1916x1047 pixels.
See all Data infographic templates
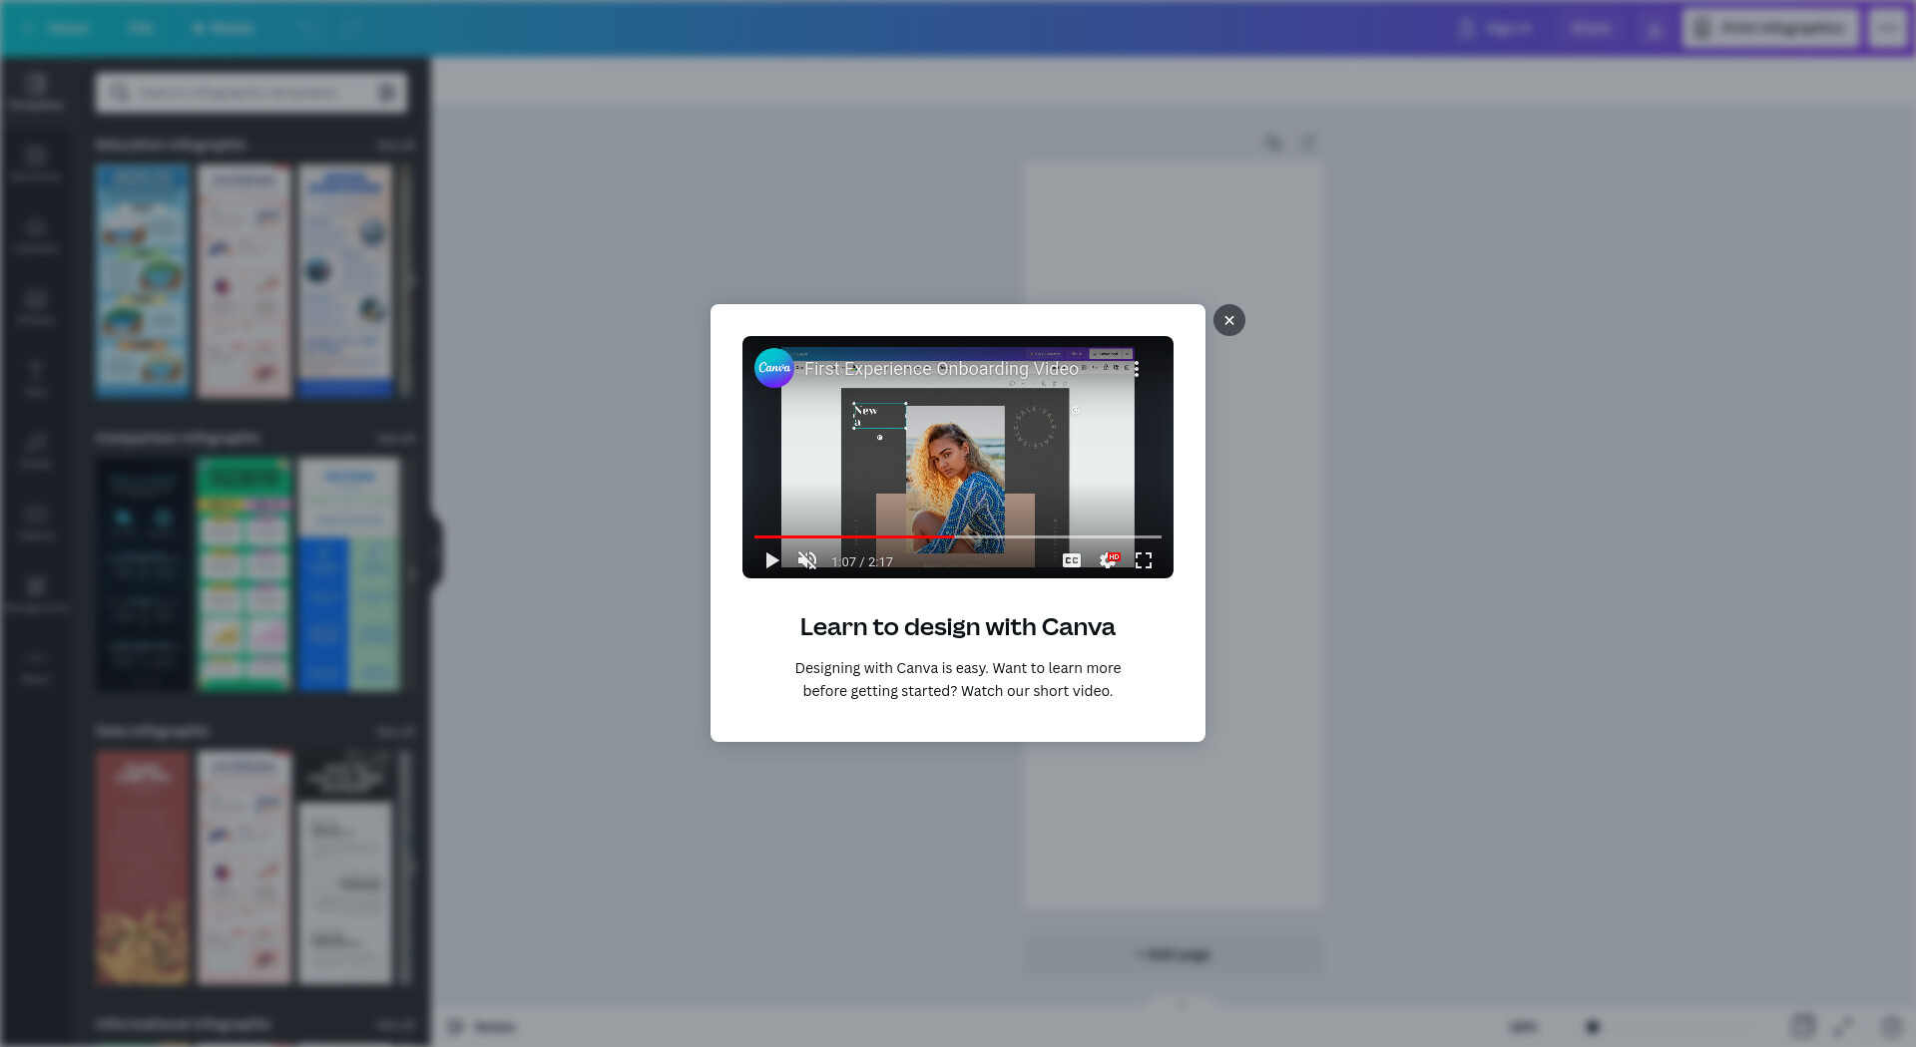[x=395, y=731]
